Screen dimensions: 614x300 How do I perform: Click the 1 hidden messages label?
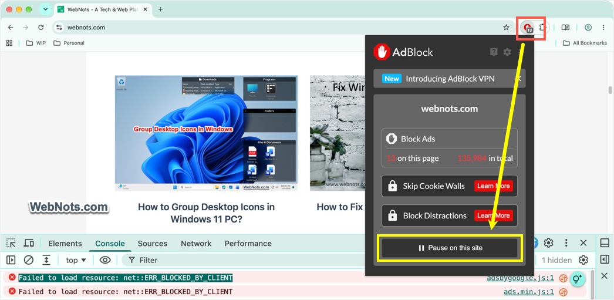(556, 260)
